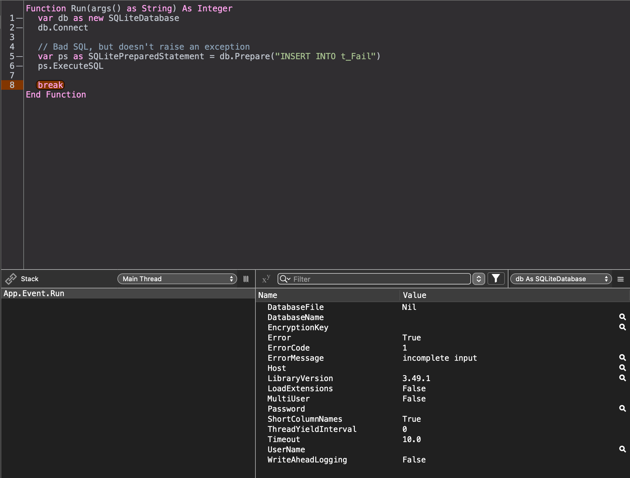Click the Stack link icon
This screenshot has height=478, width=630.
point(11,279)
